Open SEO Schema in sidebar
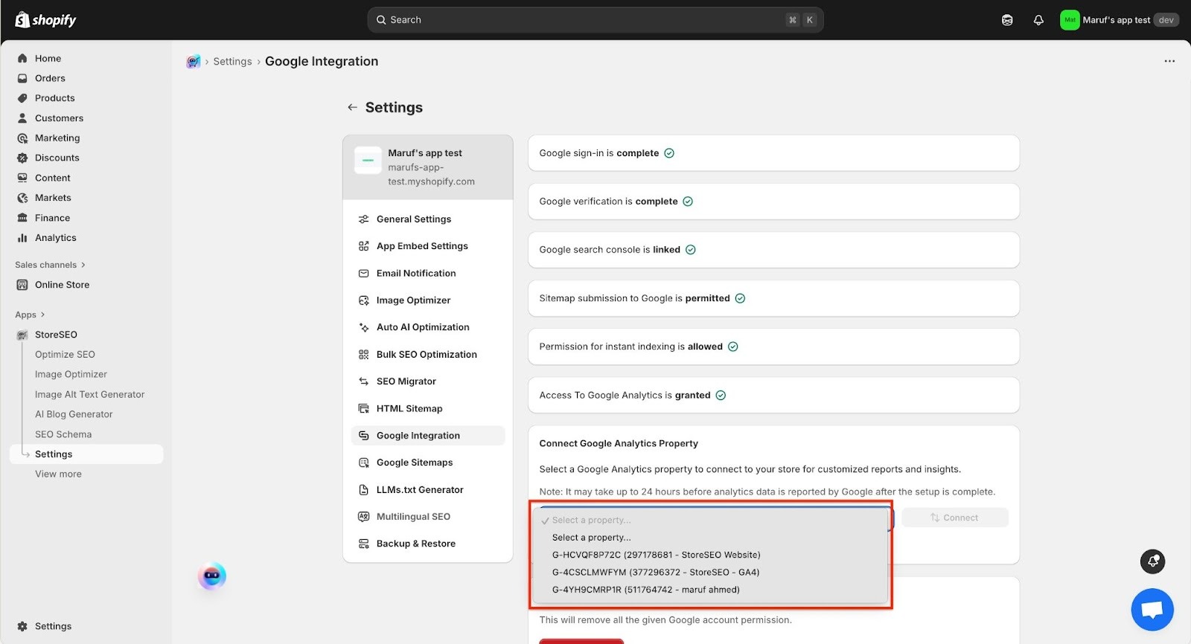The width and height of the screenshot is (1191, 644). tap(63, 434)
